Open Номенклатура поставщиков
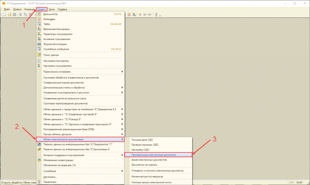The height and width of the screenshot is (185, 310). coord(147,177)
